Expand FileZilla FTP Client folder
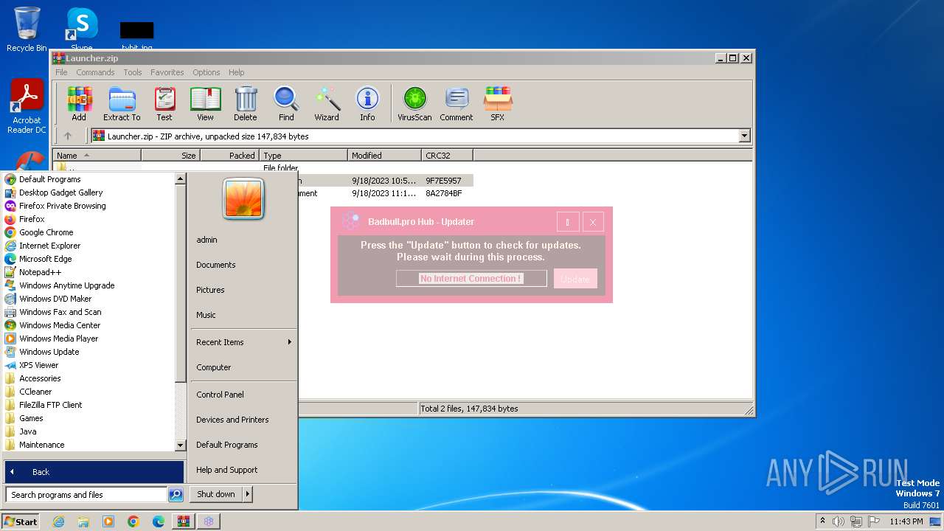 tap(50, 405)
